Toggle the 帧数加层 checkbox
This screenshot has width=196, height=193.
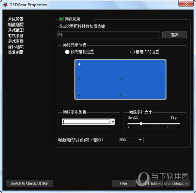[x=61, y=19]
